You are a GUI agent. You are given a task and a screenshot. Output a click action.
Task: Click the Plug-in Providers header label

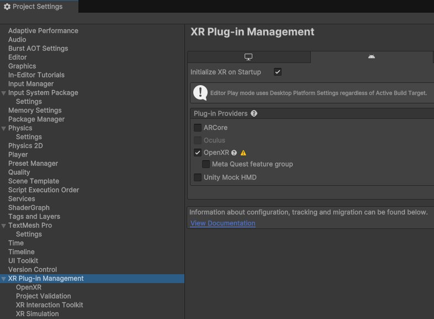(221, 113)
